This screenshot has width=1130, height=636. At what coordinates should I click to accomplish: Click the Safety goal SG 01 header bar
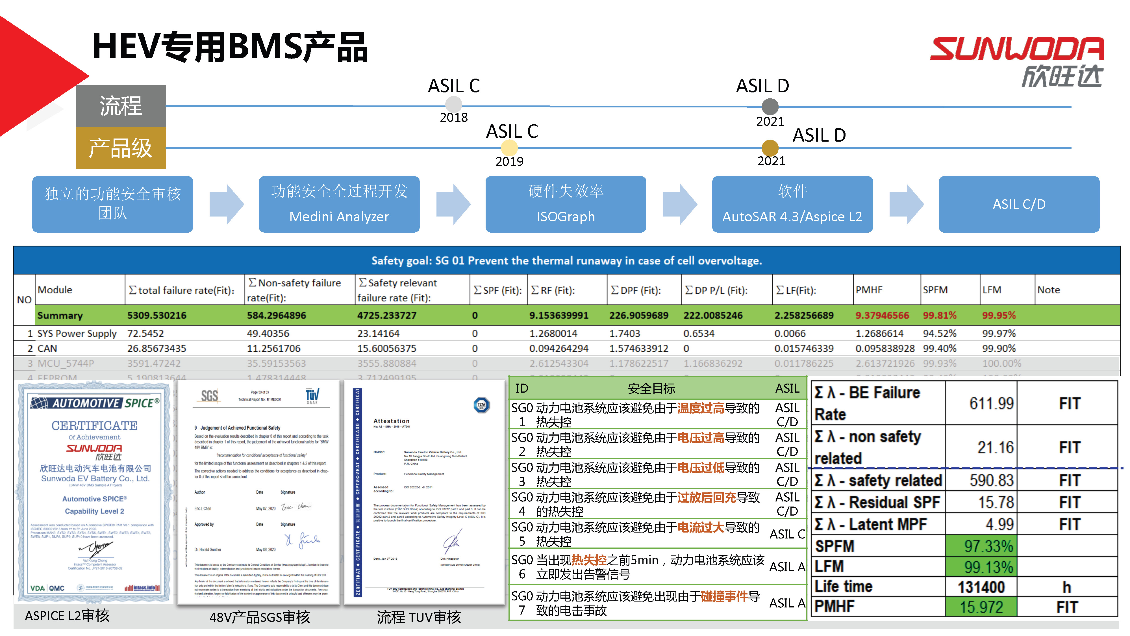tap(566, 260)
